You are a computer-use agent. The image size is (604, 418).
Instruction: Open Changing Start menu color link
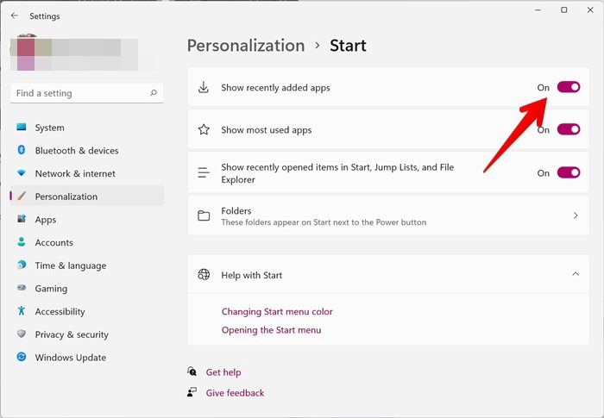tap(277, 311)
